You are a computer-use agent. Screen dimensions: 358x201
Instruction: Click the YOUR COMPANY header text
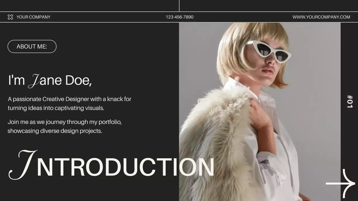pyautogui.click(x=34, y=17)
